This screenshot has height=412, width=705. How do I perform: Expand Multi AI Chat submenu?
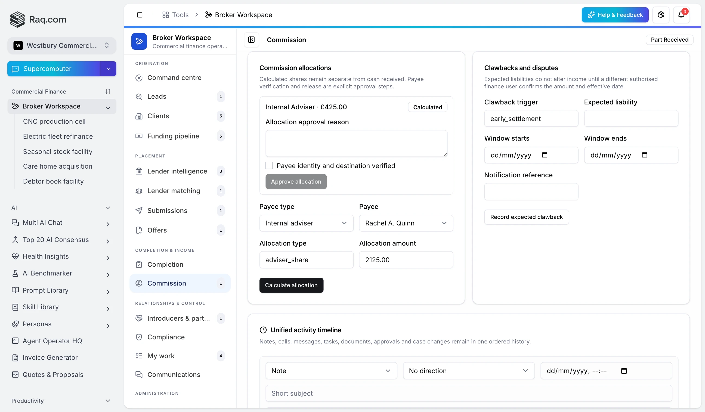tap(108, 224)
